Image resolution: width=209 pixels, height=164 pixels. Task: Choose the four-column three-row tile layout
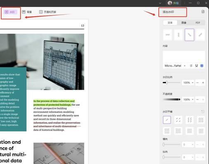coord(167,131)
